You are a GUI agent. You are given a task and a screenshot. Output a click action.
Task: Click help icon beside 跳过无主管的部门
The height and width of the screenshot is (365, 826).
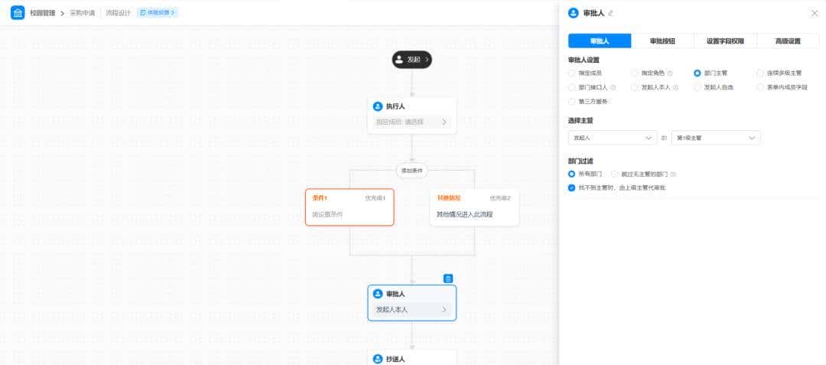click(x=673, y=174)
